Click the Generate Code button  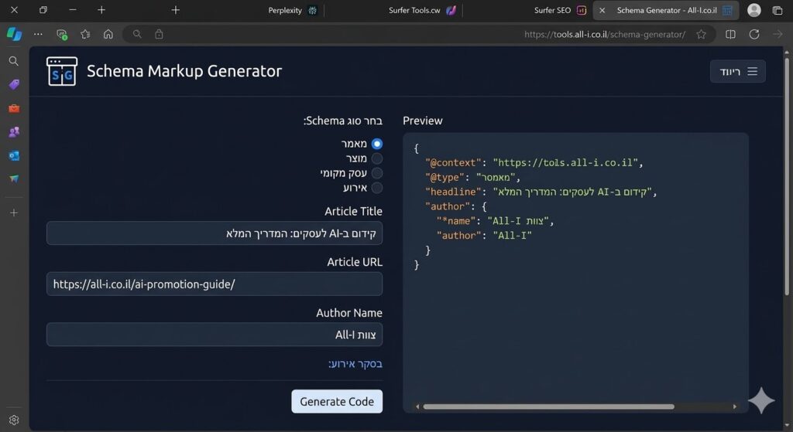pyautogui.click(x=337, y=401)
